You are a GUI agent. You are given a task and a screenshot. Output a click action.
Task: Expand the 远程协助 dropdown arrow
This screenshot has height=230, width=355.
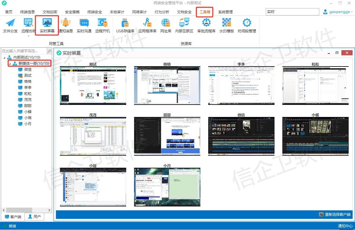(28, 36)
